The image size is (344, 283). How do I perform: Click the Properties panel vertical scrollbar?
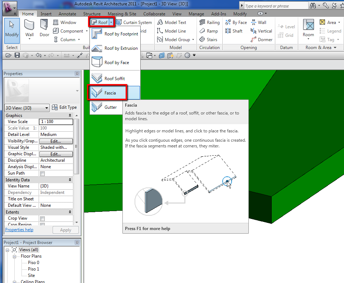tap(77, 146)
